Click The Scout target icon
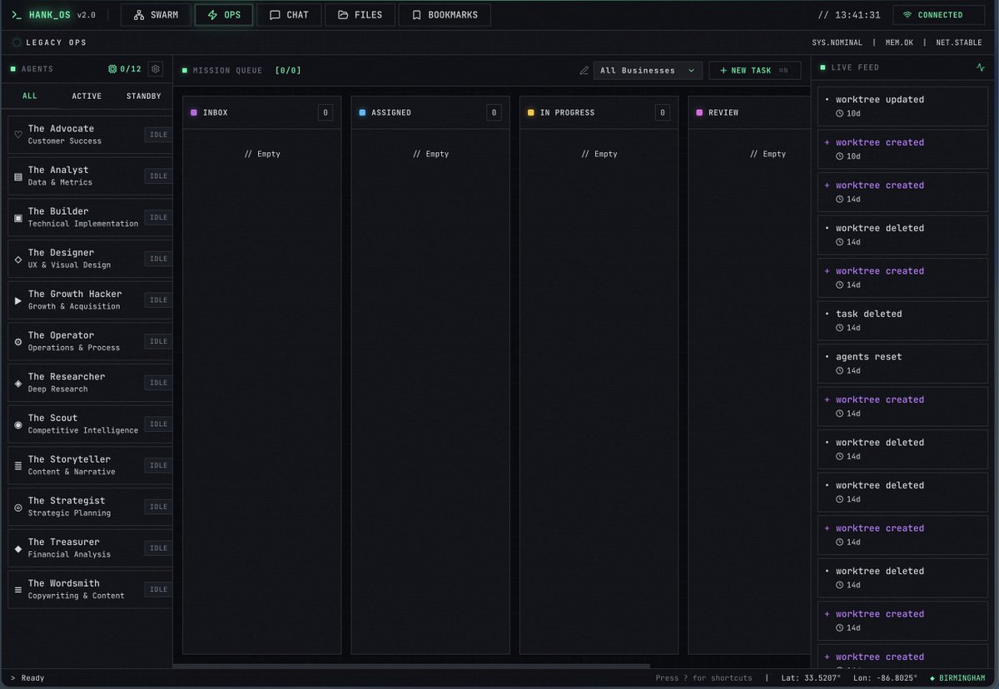 [18, 424]
